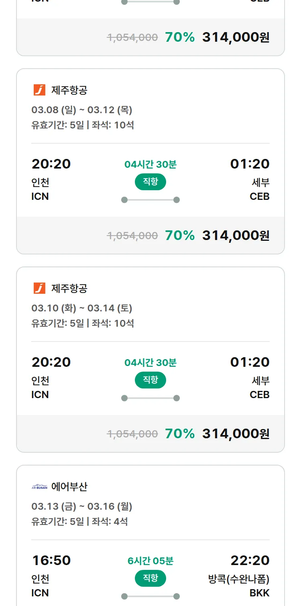Select the 314,000원 price on the 03.08 flight

click(236, 235)
